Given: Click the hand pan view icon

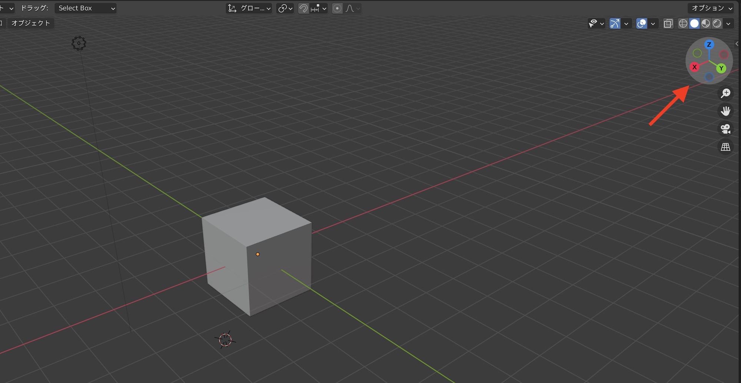Looking at the screenshot, I should point(725,111).
